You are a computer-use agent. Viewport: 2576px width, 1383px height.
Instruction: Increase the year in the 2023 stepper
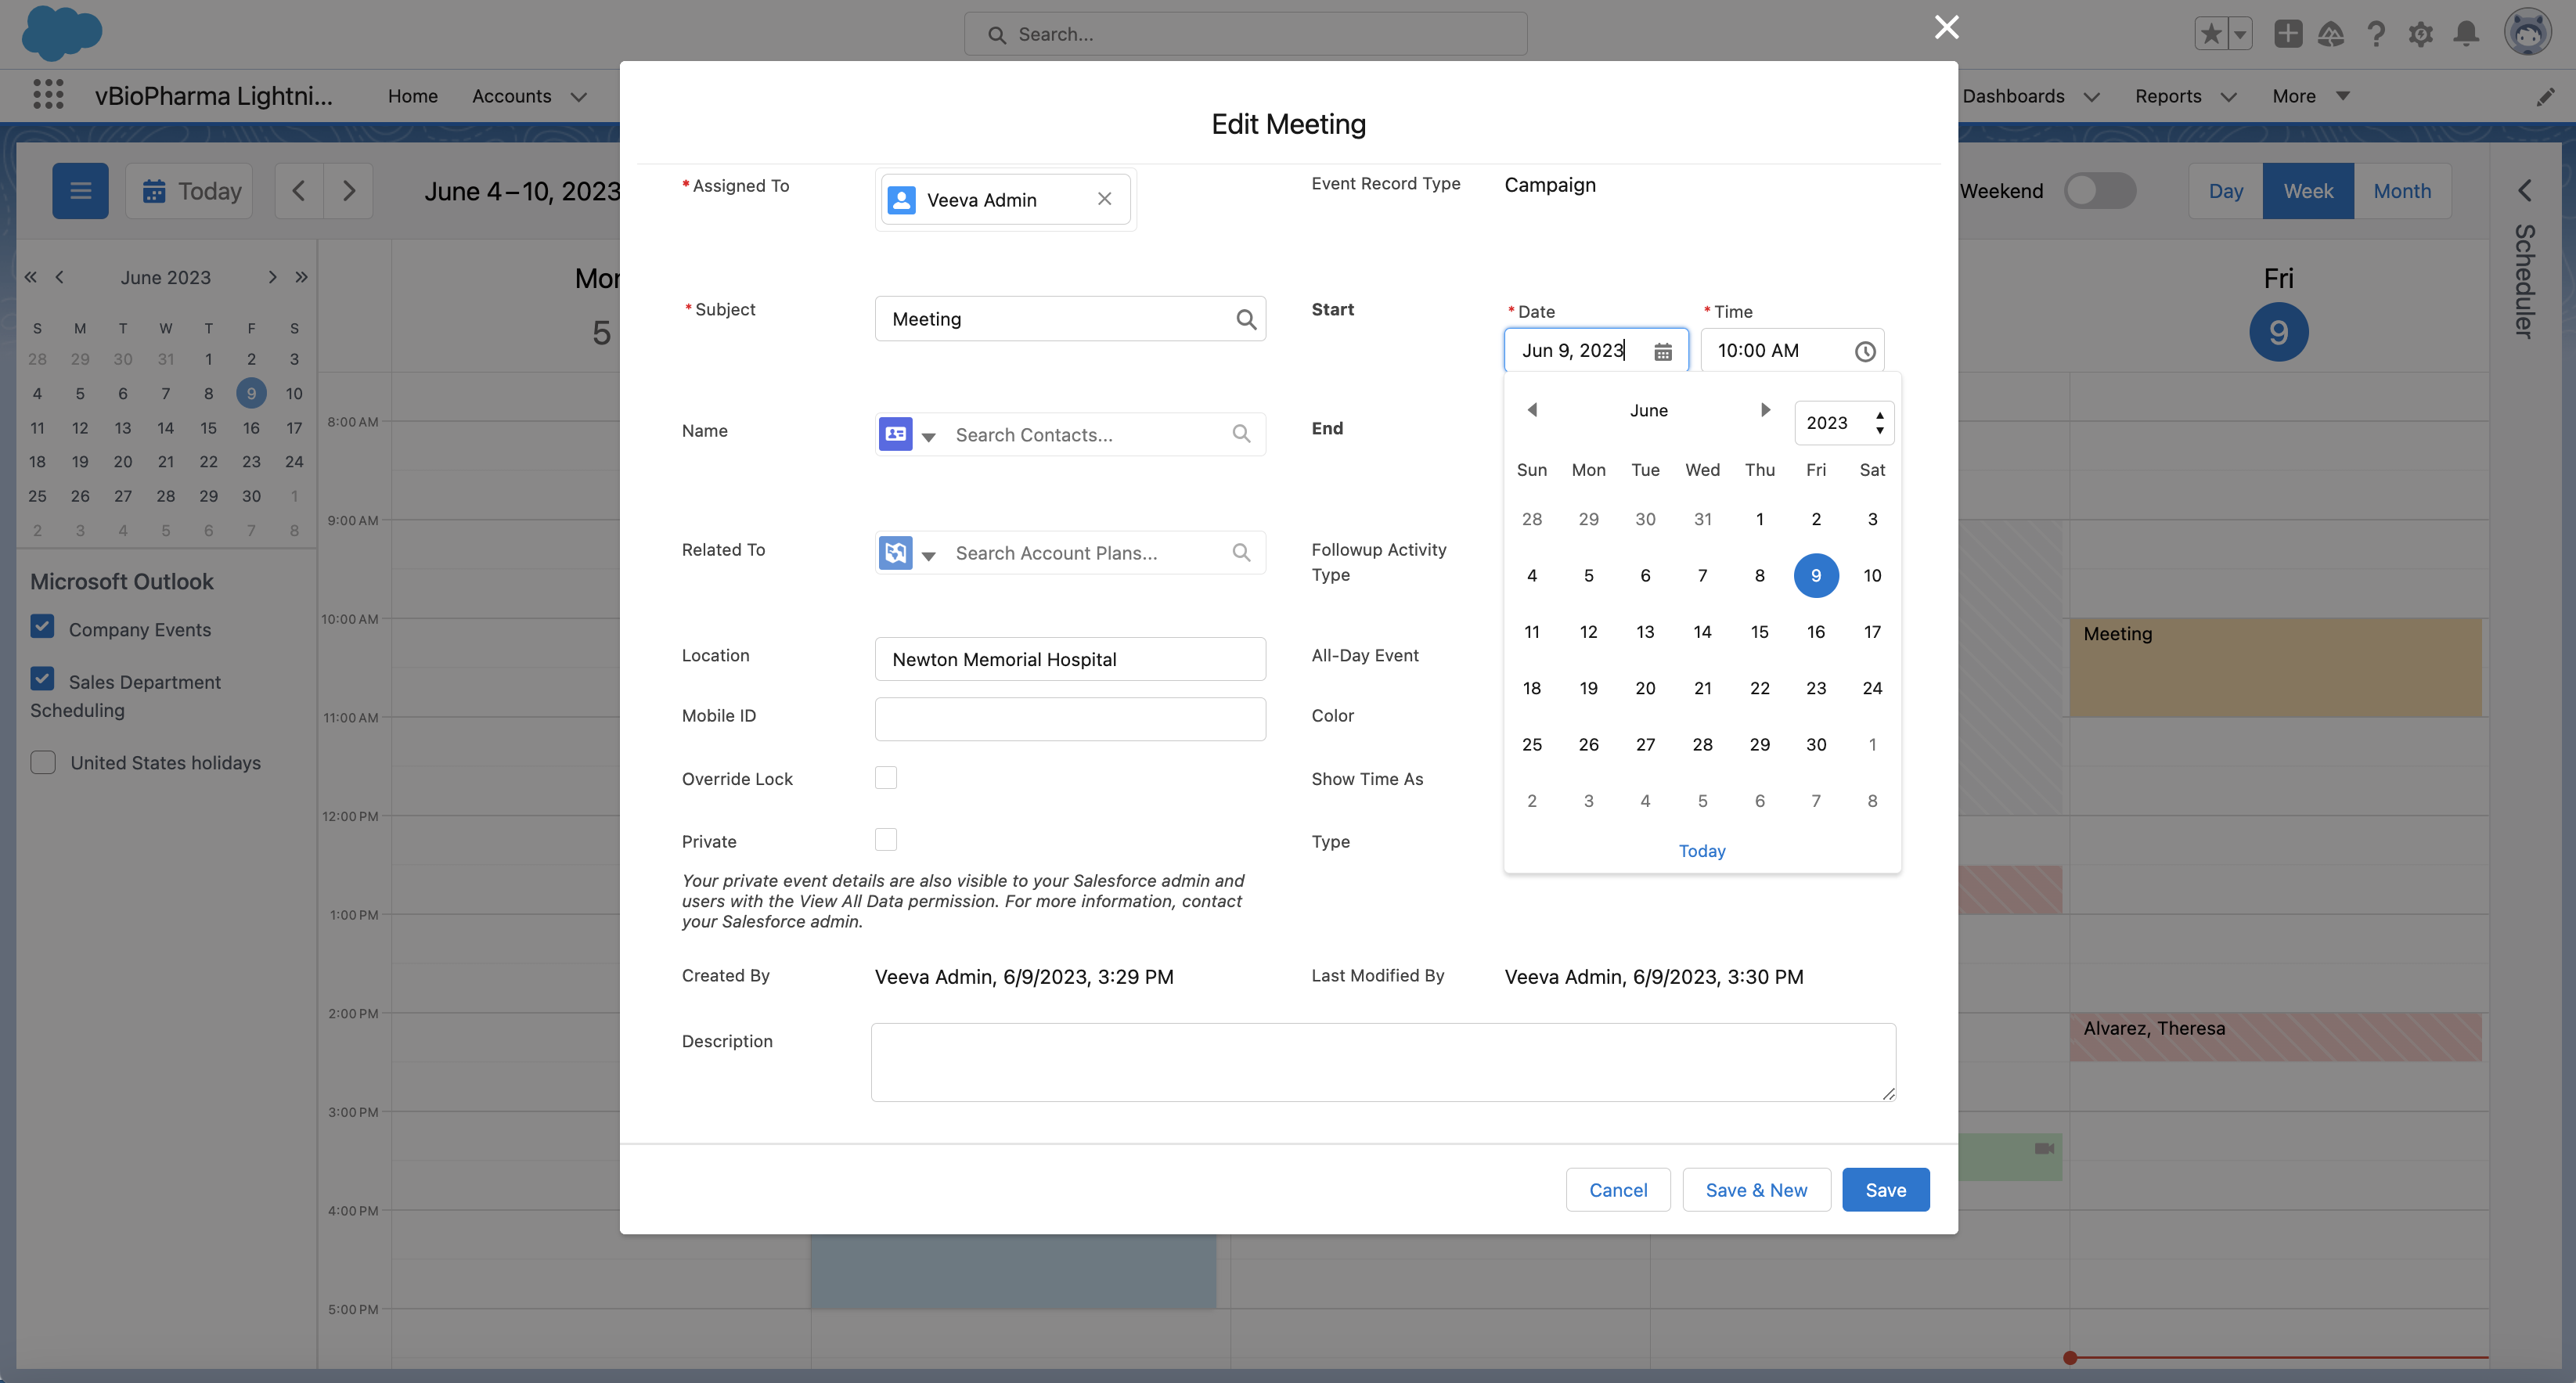coord(1880,415)
